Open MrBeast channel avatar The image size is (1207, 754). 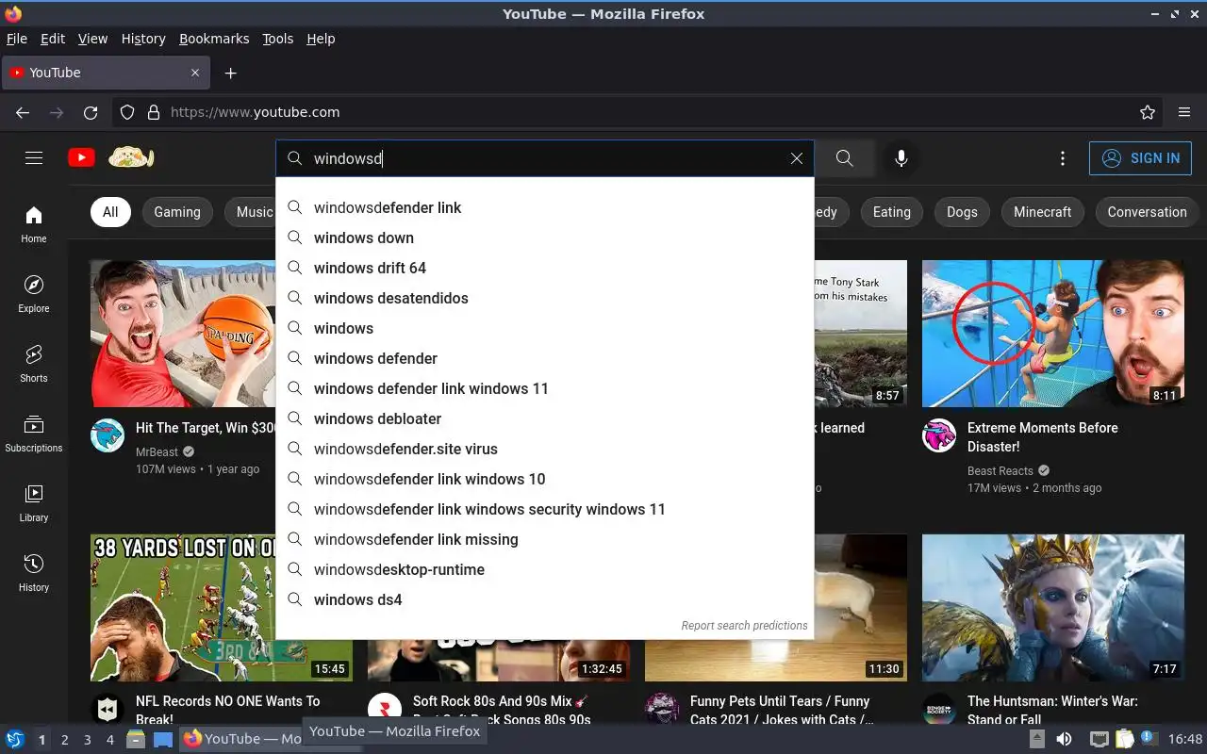coord(107,435)
